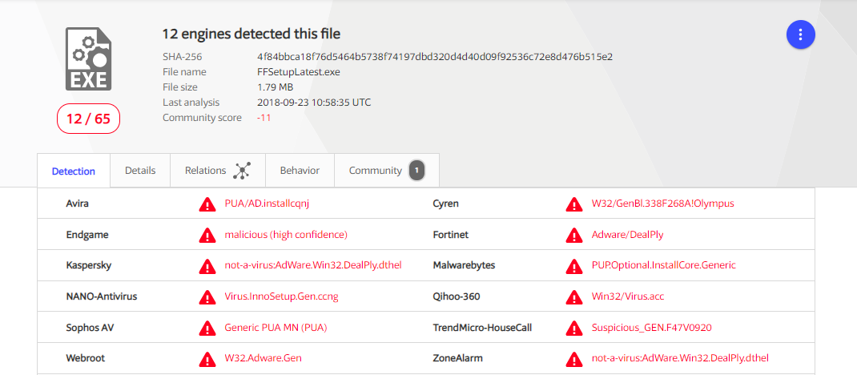
Task: Click the warning icon in TrendMicro-HouseCall row
Action: pyautogui.click(x=574, y=328)
